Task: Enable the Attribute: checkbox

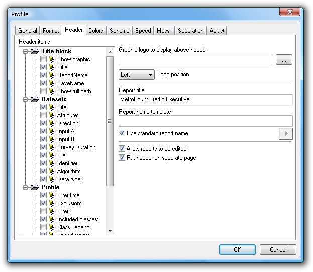Action: [x=43, y=115]
